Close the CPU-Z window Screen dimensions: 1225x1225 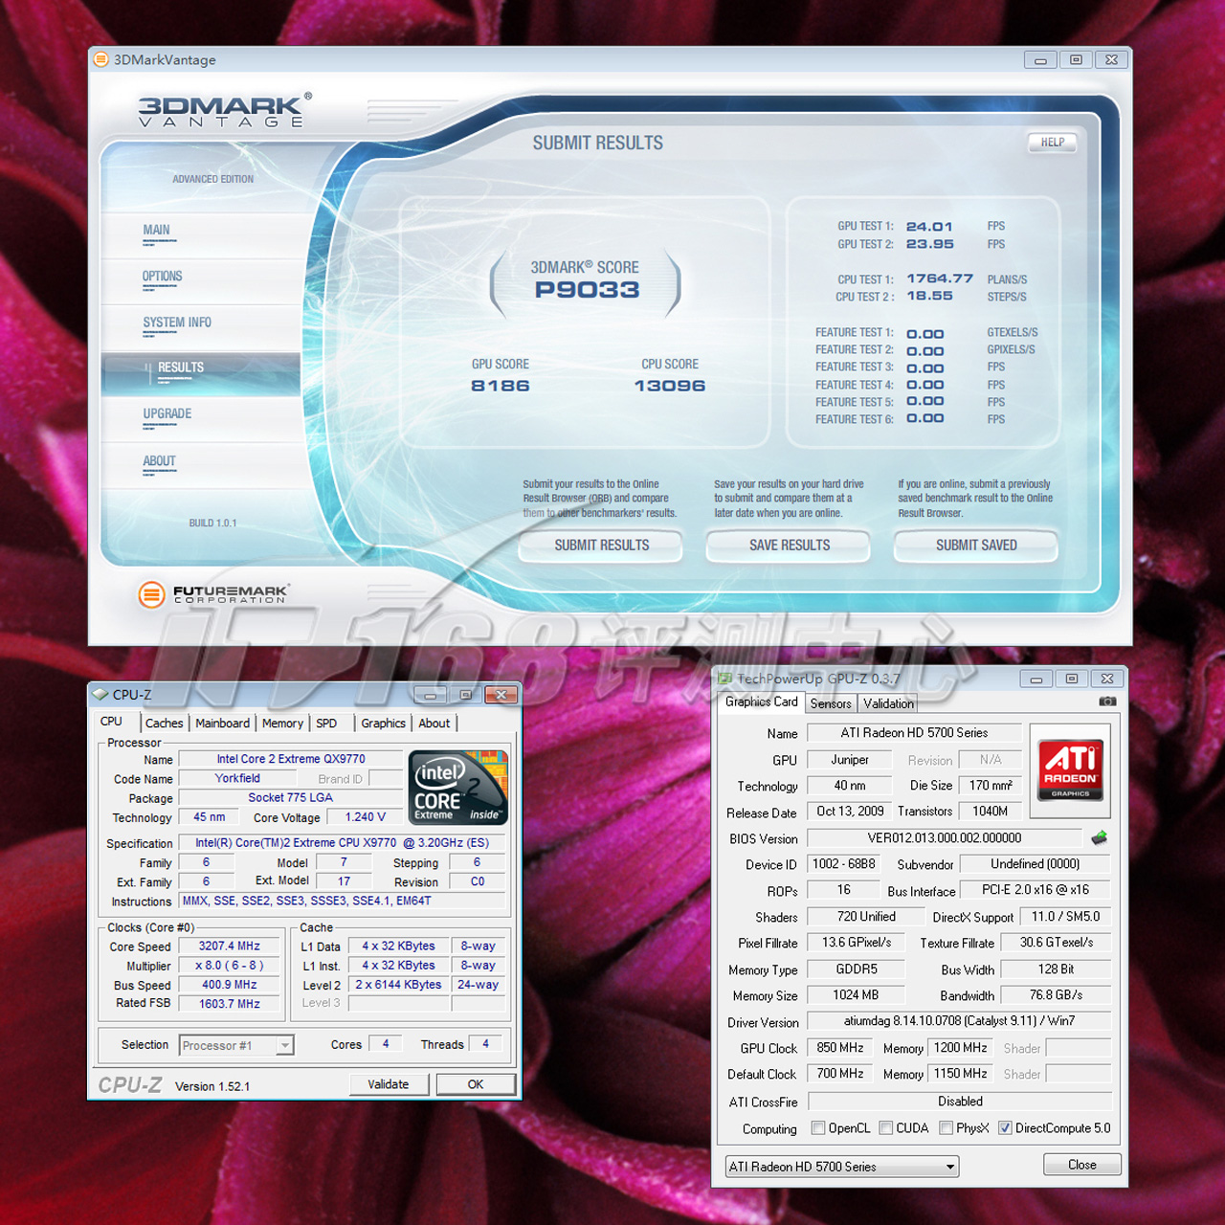click(501, 695)
